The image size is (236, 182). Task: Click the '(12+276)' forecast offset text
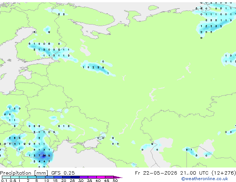(x=224, y=173)
